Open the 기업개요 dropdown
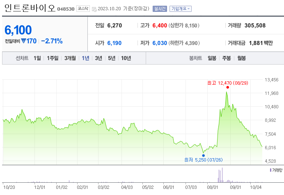This screenshot has width=284, height=195. click(181, 9)
